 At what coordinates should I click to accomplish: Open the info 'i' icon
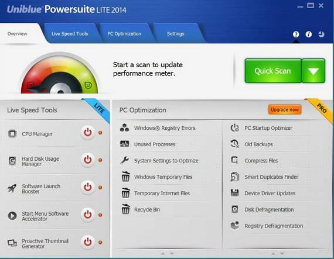click(309, 34)
